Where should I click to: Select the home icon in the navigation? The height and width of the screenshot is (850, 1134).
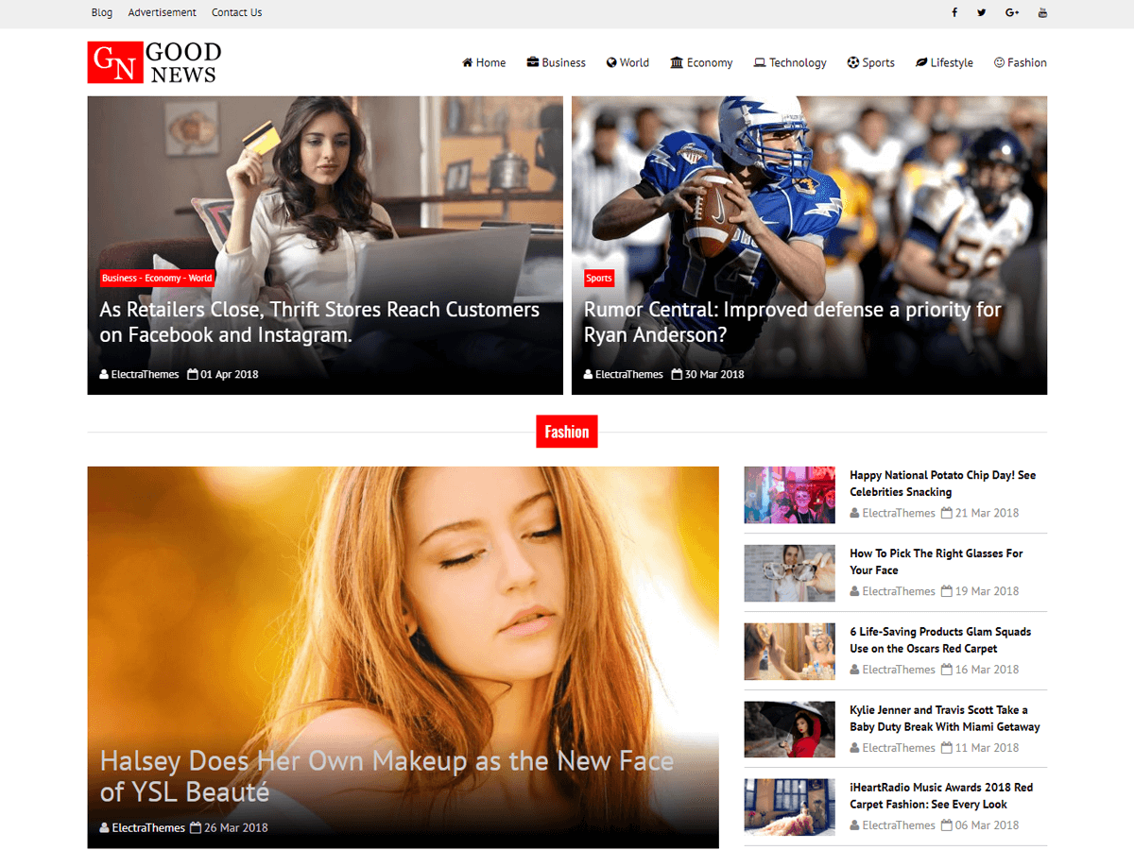(x=466, y=62)
